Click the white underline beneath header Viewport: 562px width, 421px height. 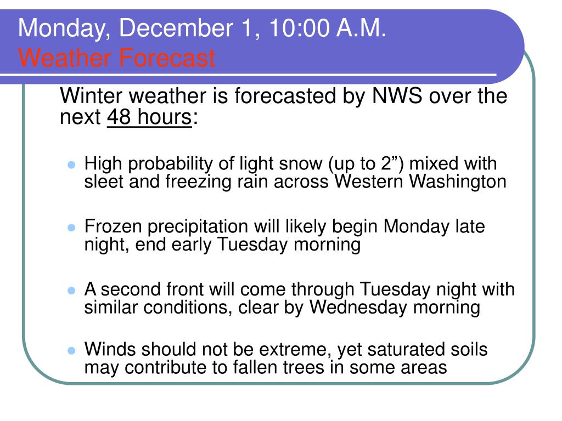point(248,75)
